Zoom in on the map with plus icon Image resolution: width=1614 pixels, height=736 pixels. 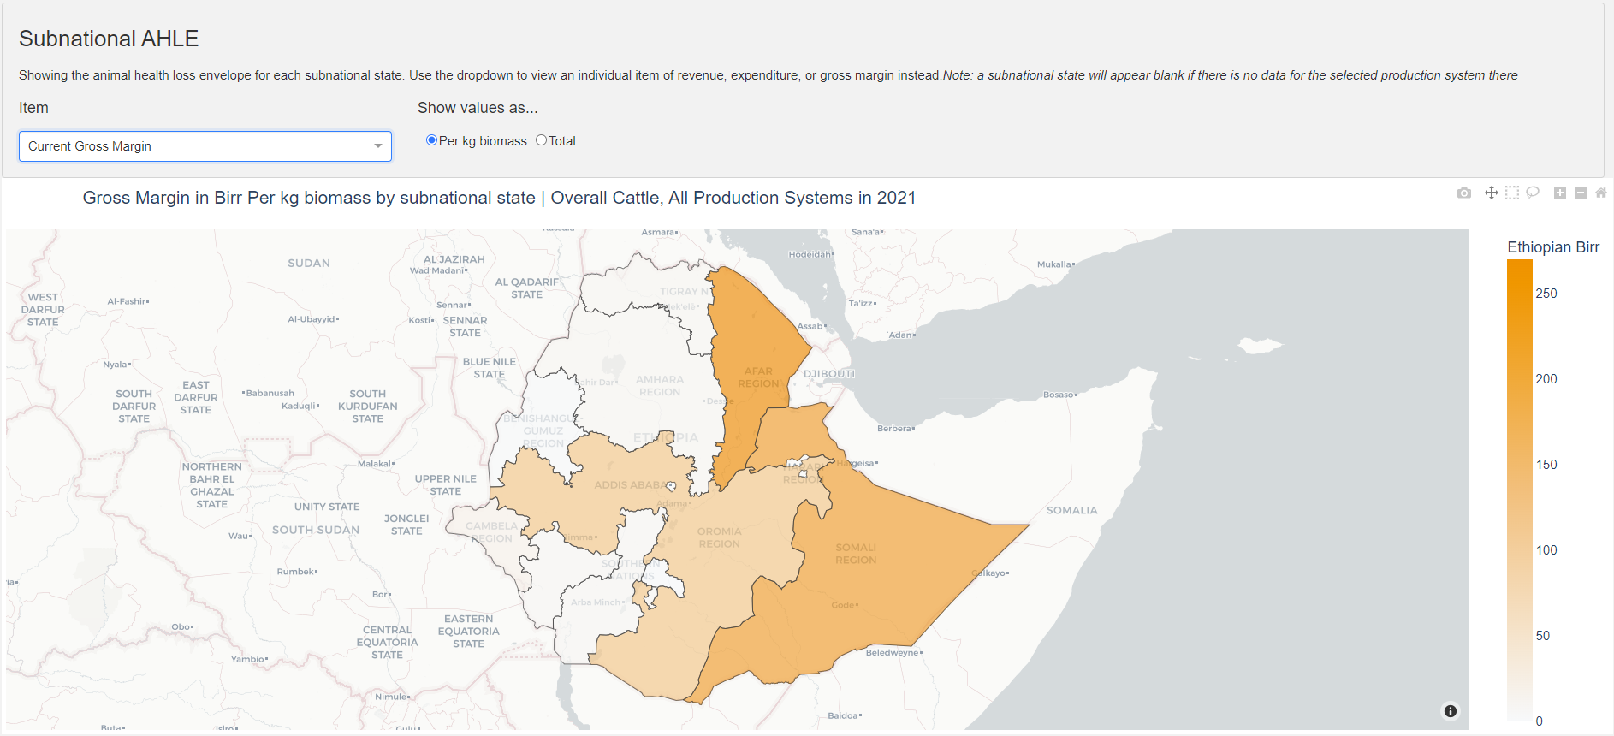[1560, 193]
